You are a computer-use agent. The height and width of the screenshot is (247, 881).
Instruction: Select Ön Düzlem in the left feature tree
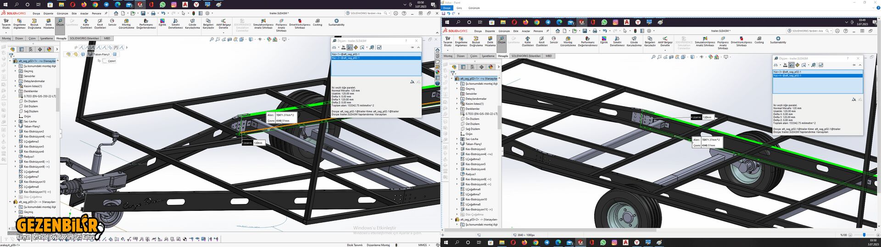[30, 102]
